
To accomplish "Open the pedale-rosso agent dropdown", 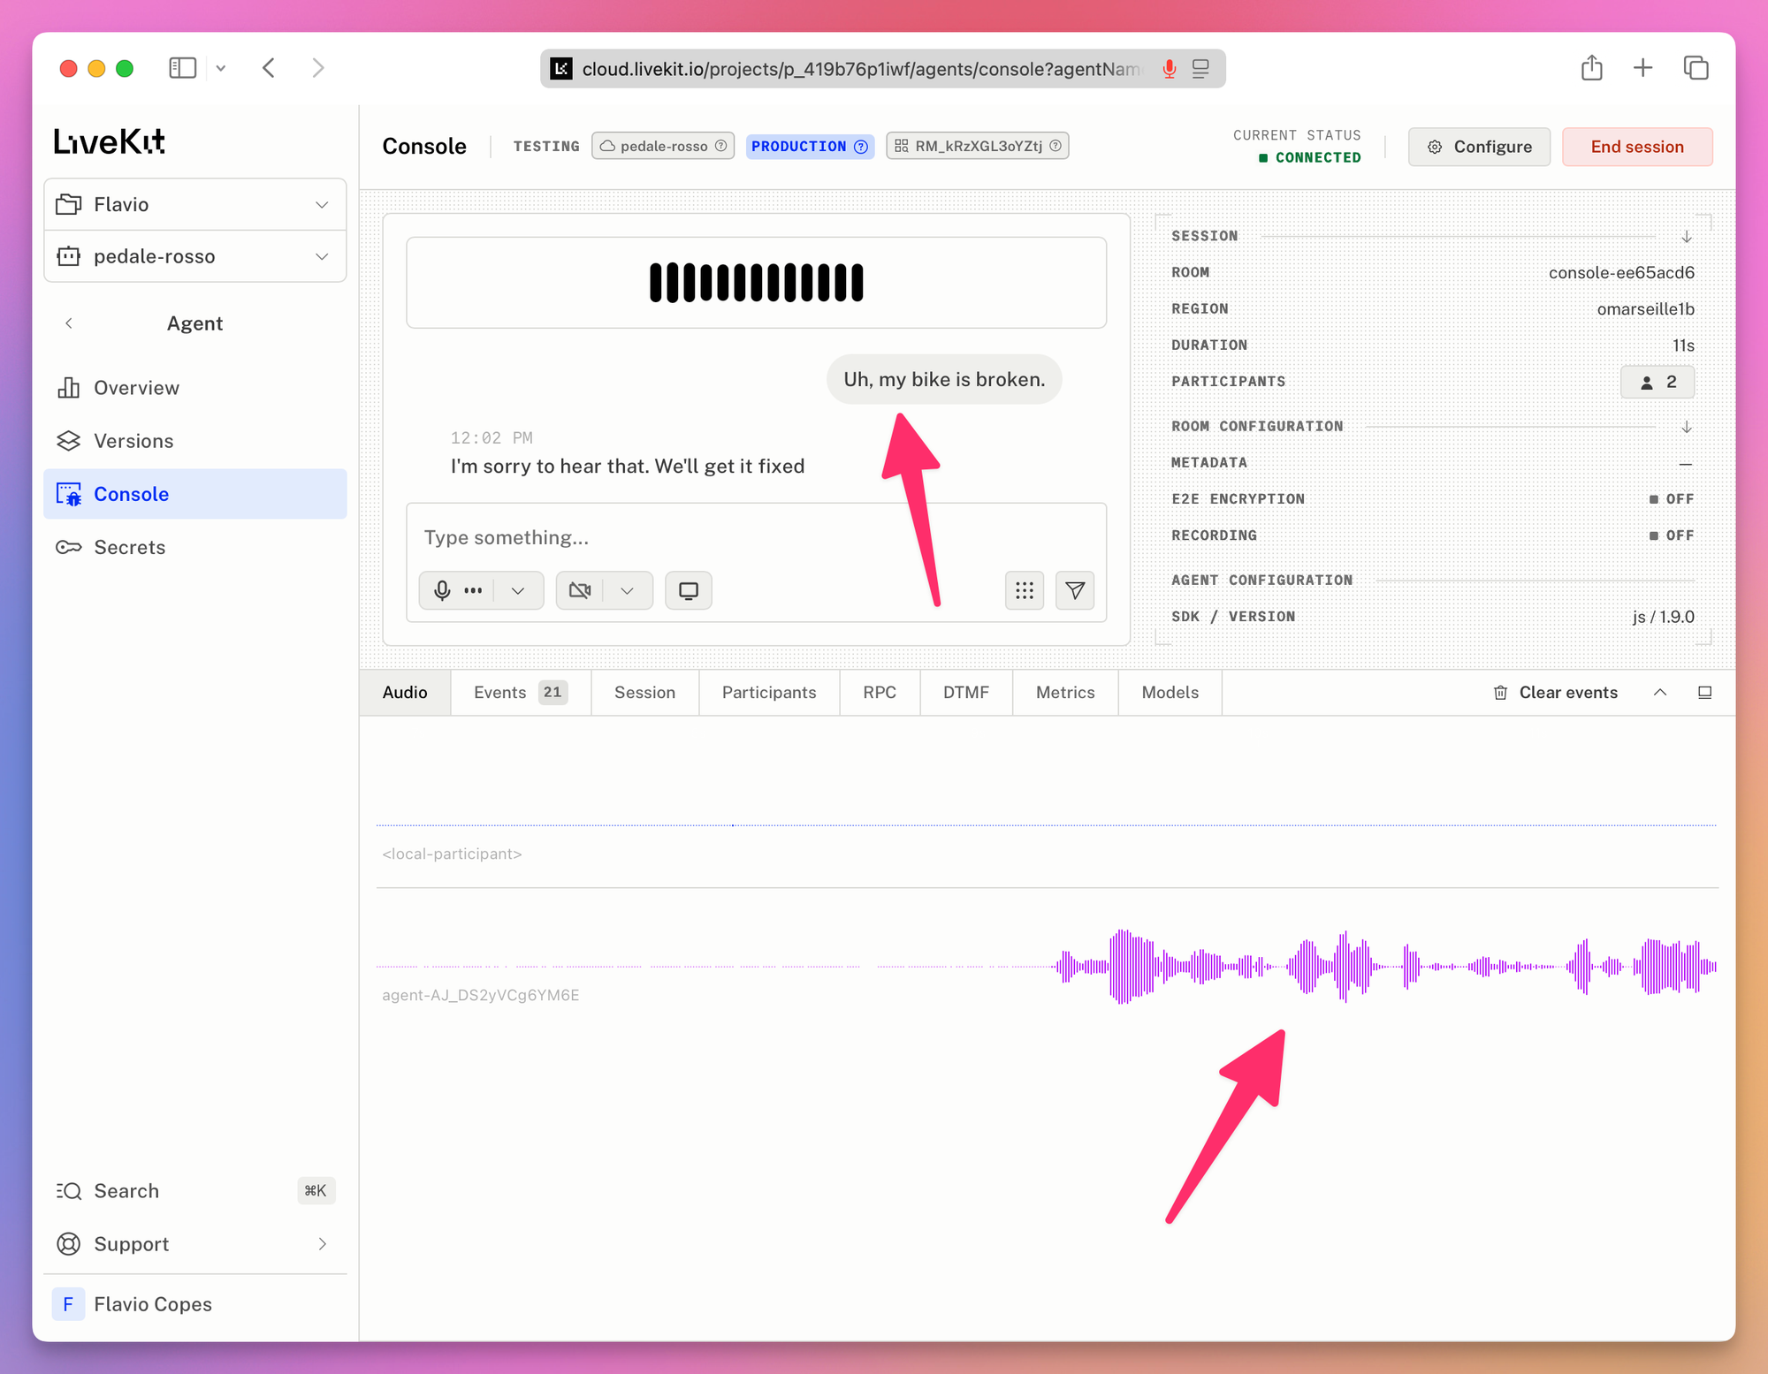I will (195, 256).
